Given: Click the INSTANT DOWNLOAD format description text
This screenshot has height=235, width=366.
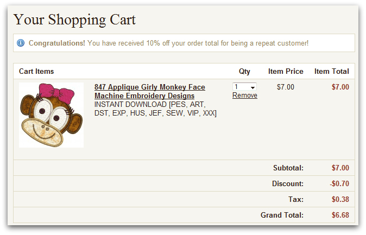Looking at the screenshot, I should click(x=155, y=109).
